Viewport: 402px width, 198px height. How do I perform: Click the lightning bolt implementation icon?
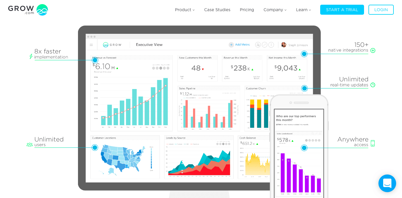[x=31, y=56]
